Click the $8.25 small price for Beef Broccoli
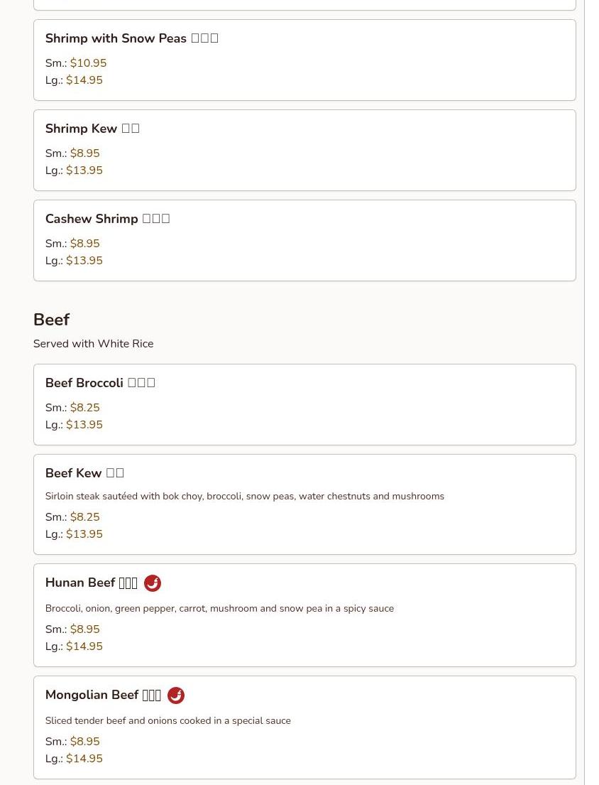 pyautogui.click(x=85, y=408)
